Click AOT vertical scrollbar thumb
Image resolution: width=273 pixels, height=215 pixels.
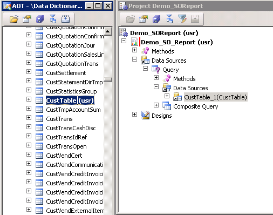108,79
